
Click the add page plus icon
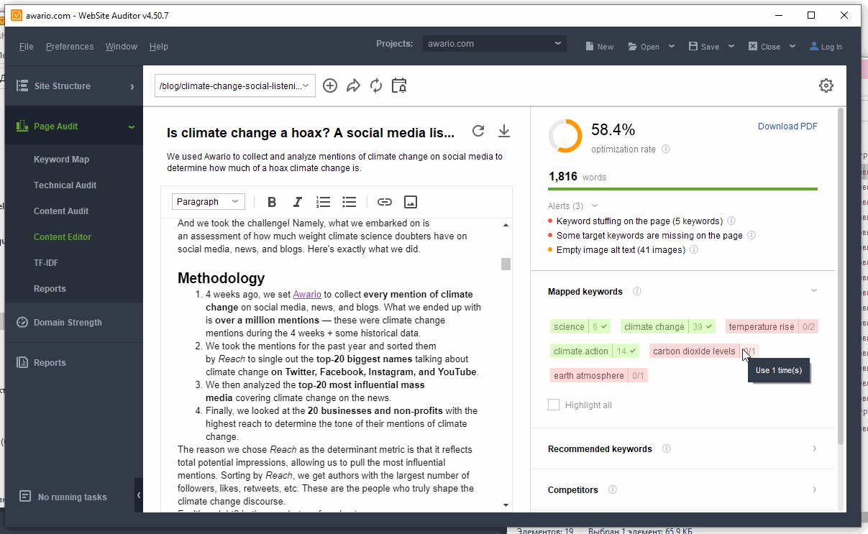(x=330, y=86)
